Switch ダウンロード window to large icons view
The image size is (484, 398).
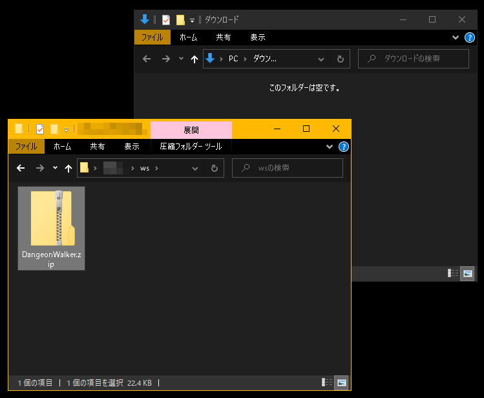click(468, 273)
